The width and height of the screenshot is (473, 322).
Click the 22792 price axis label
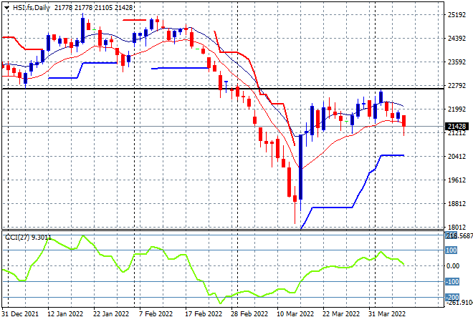[457, 86]
